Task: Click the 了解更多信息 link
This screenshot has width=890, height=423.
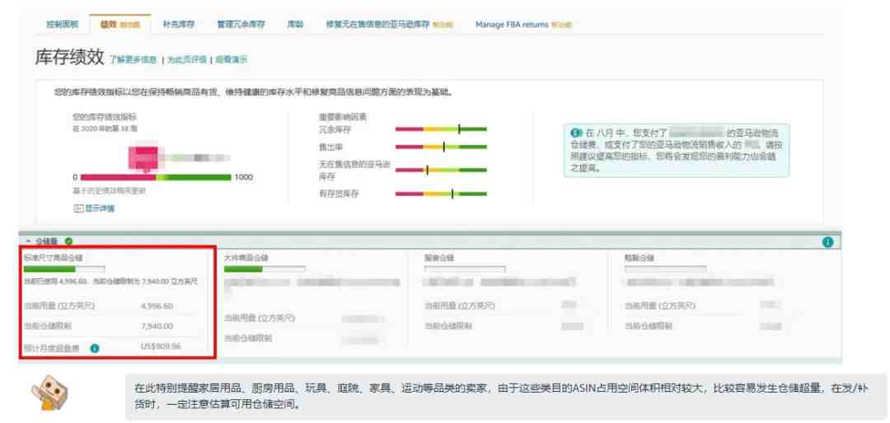Action: tap(133, 59)
